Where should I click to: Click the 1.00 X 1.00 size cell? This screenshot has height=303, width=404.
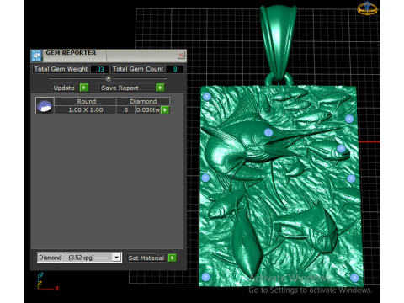(x=85, y=109)
